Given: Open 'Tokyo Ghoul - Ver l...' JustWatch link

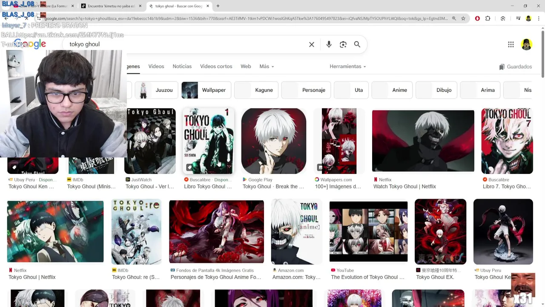Looking at the screenshot, I should [150, 186].
